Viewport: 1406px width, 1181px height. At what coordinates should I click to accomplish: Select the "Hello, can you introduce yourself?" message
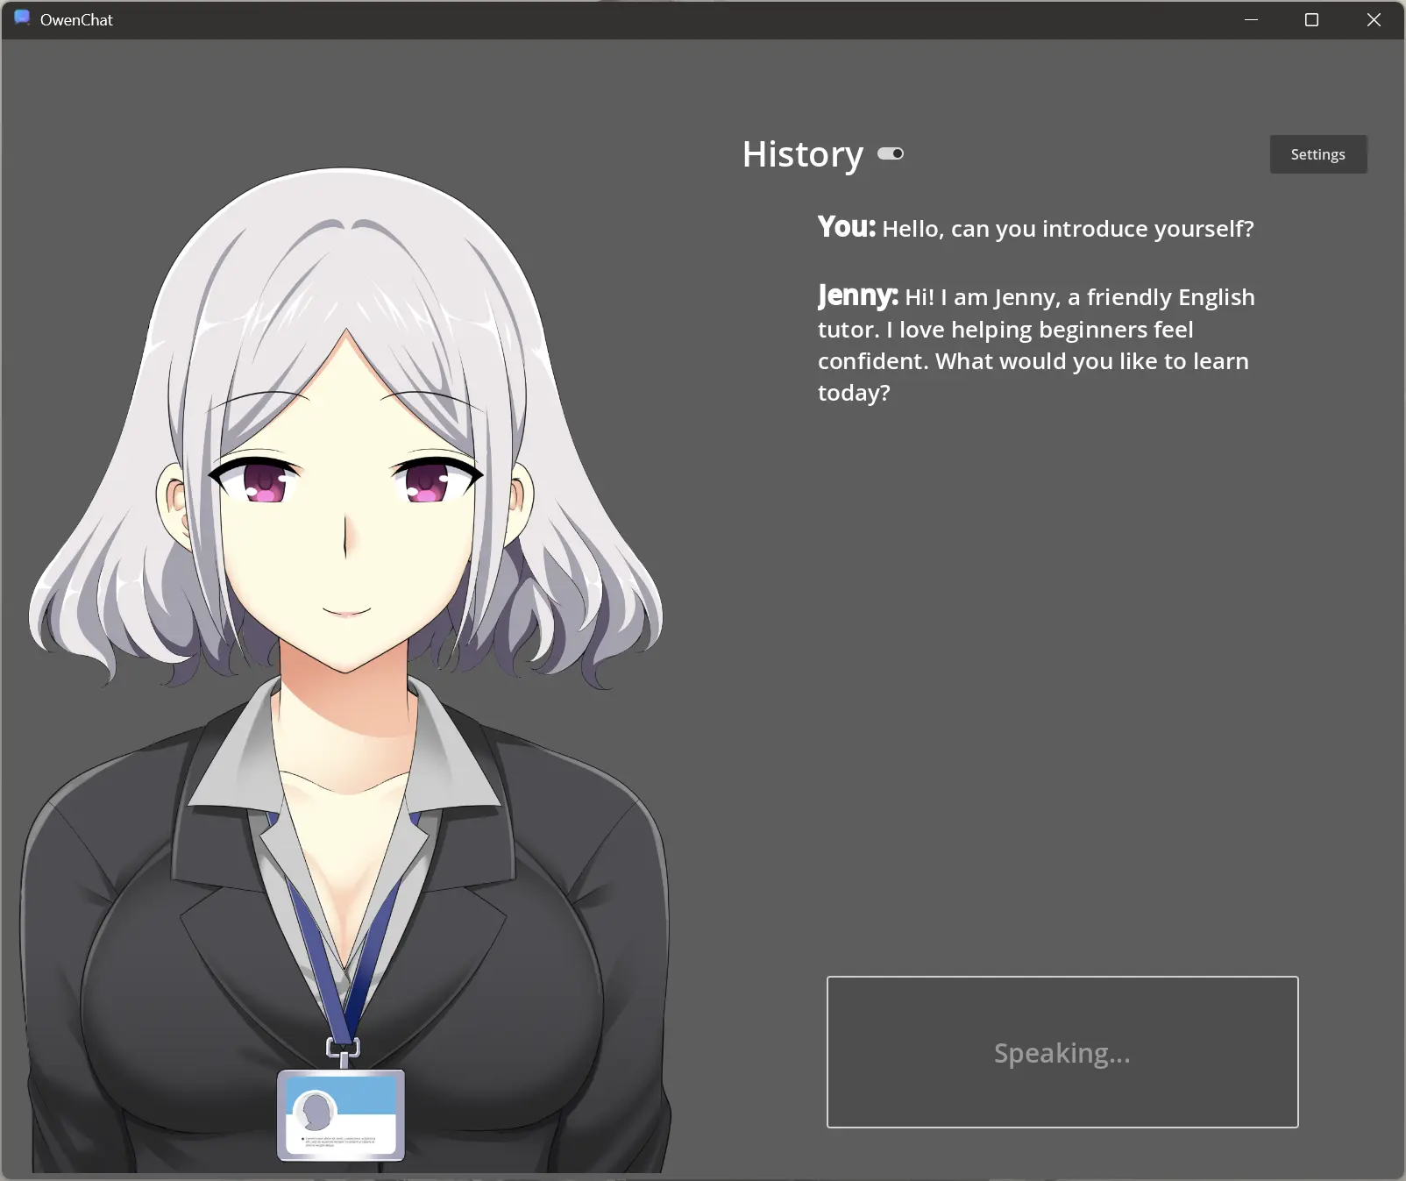pyautogui.click(x=1067, y=229)
